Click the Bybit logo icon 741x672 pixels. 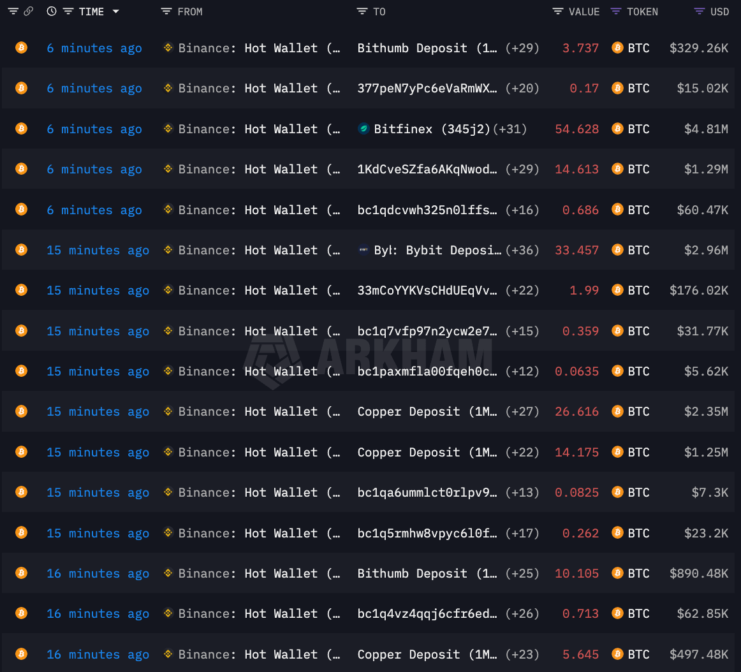[363, 249]
